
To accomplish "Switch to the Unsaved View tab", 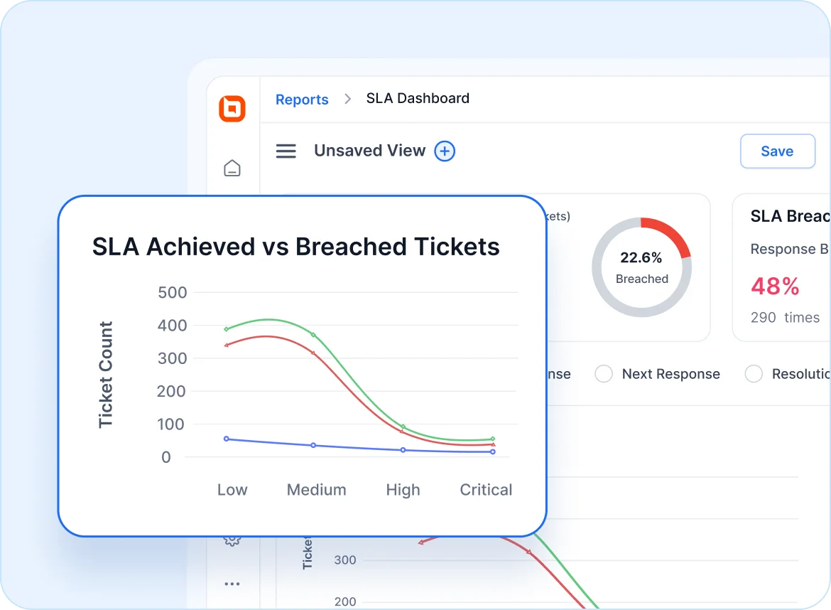I will coord(369,151).
